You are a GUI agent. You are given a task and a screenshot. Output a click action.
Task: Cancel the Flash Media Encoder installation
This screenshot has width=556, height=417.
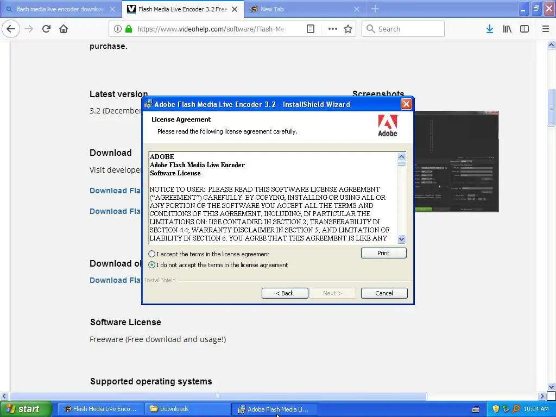pos(384,293)
